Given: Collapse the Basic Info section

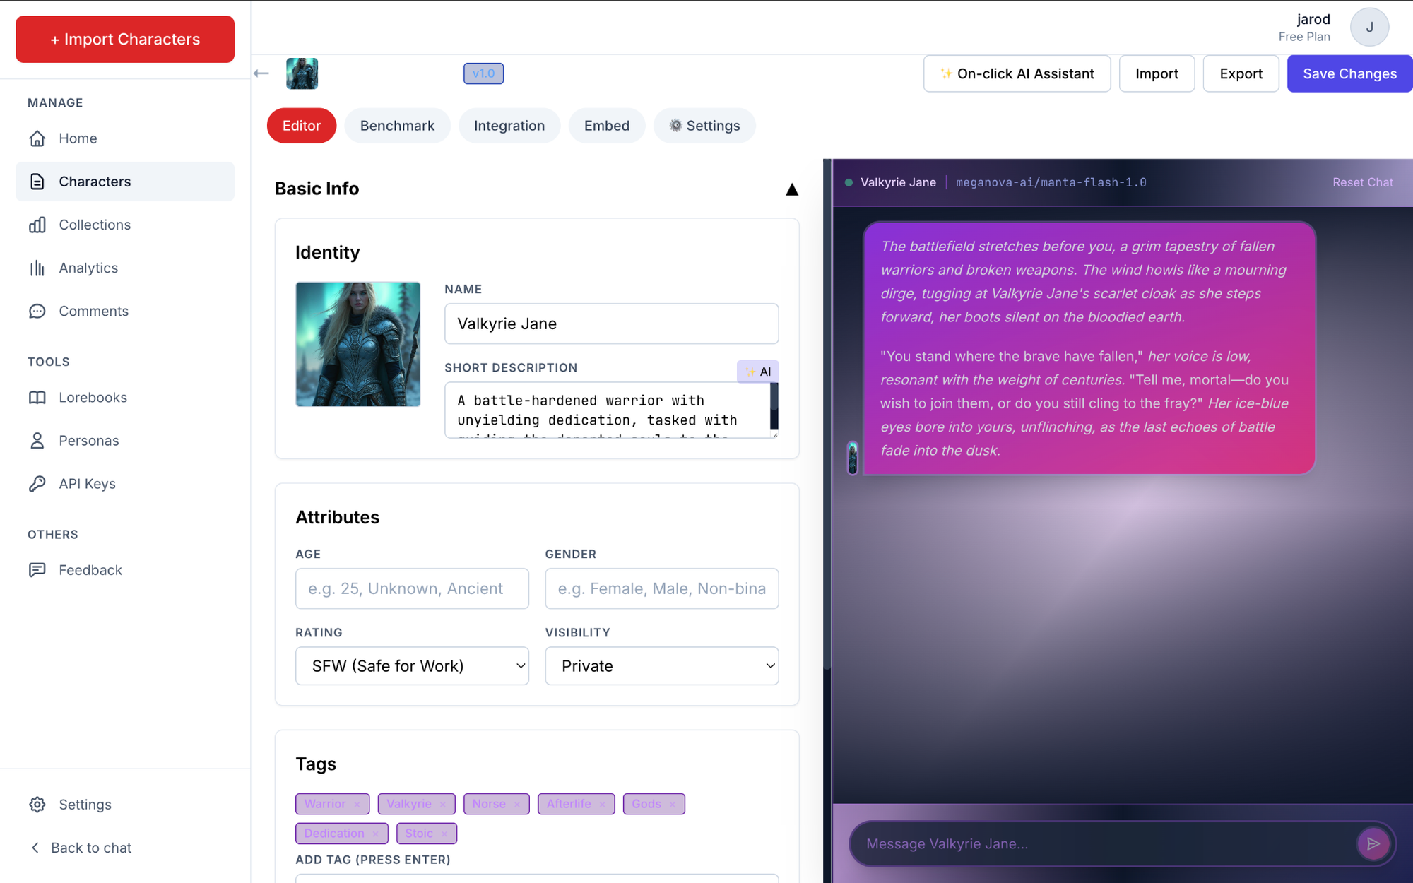Looking at the screenshot, I should (791, 189).
